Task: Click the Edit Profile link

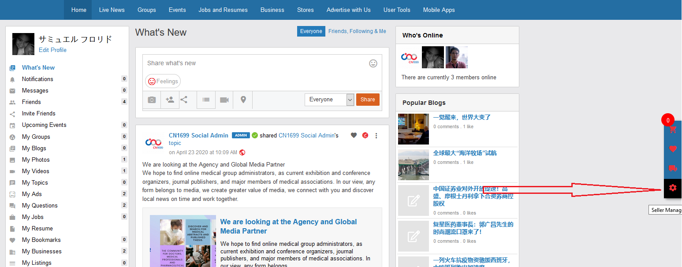Action: click(x=52, y=50)
